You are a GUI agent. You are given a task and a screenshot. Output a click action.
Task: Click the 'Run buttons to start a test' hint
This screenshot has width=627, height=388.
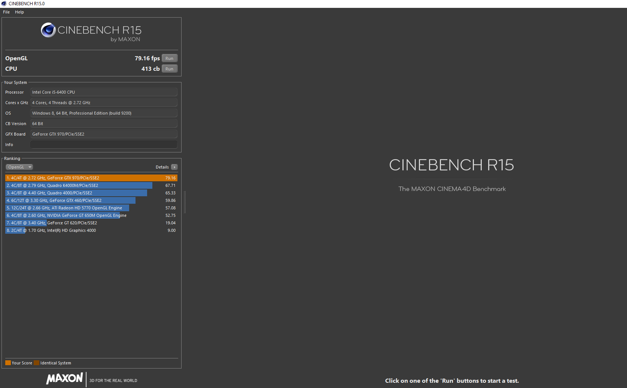coord(452,381)
